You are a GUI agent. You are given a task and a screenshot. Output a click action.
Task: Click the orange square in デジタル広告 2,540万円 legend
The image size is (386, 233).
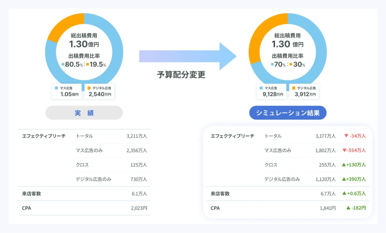tap(89, 88)
